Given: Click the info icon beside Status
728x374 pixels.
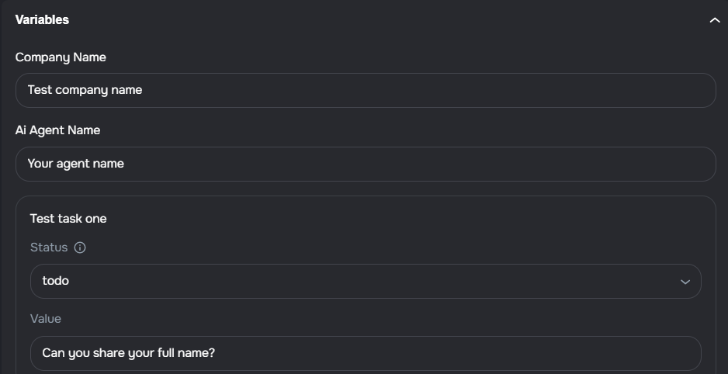Looking at the screenshot, I should coord(80,248).
